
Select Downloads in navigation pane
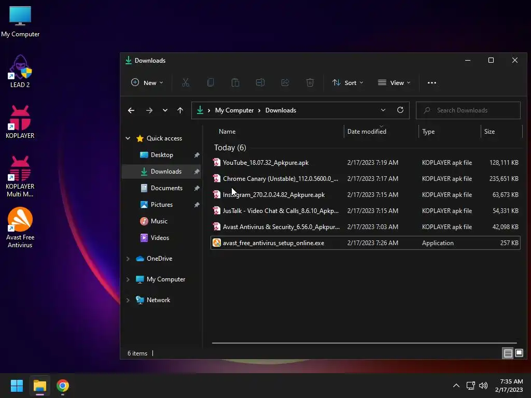pos(162,172)
